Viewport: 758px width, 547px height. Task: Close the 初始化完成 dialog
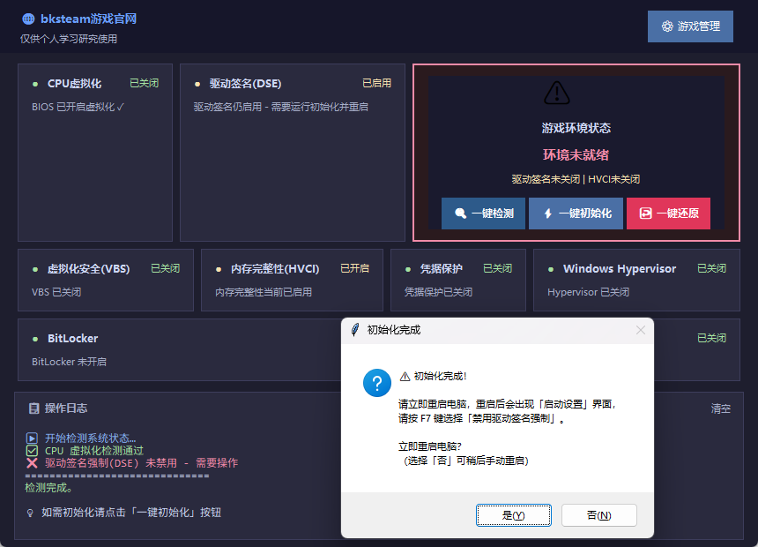pos(640,330)
